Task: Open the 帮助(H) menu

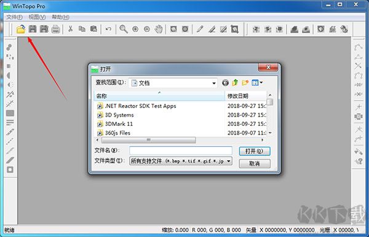Action: tap(60, 17)
